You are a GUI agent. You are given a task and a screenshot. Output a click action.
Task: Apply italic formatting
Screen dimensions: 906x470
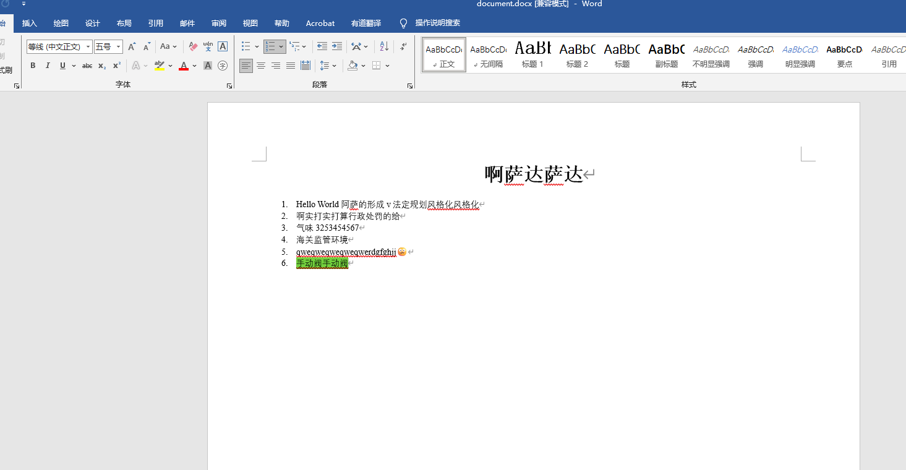pos(48,65)
